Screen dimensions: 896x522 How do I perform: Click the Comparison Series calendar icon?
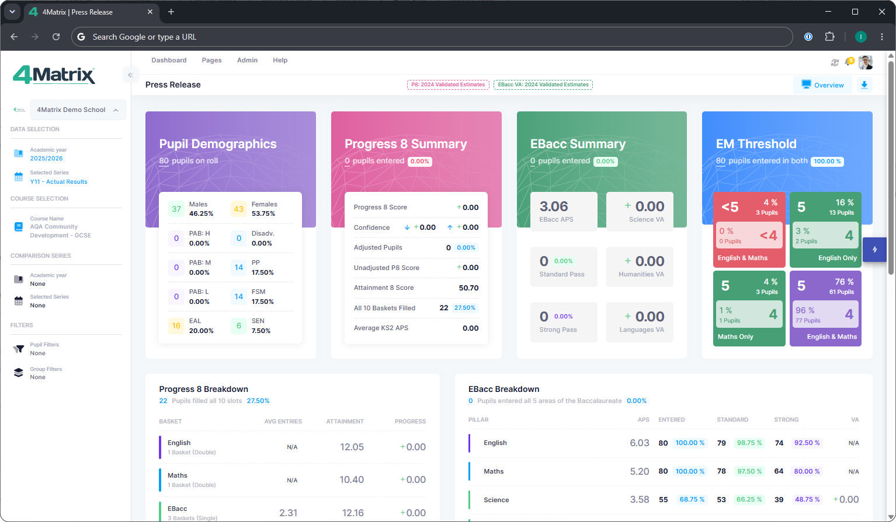click(18, 301)
